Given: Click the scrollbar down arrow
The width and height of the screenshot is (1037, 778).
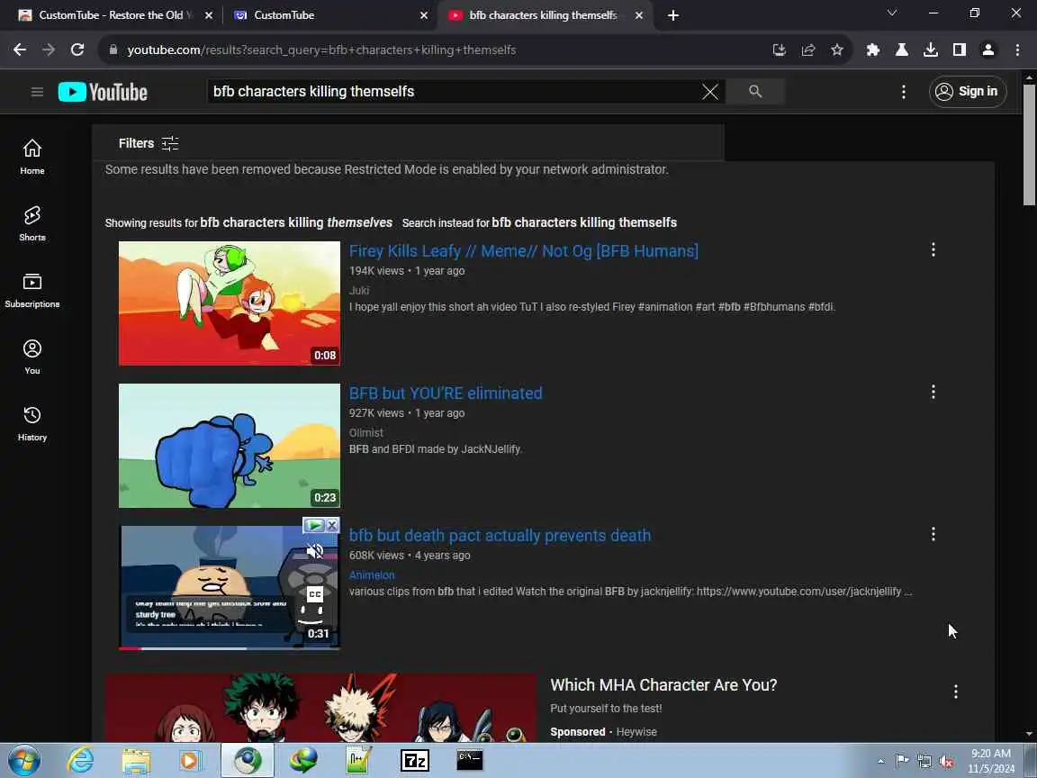Looking at the screenshot, I should (x=1029, y=734).
